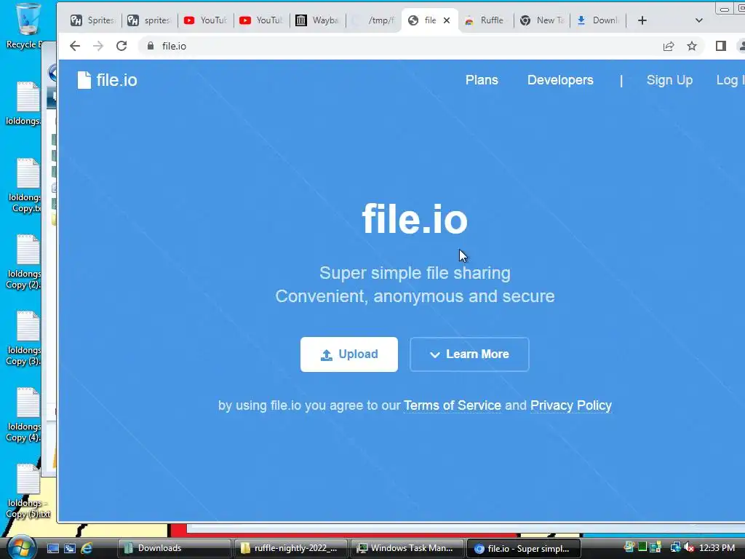Switch to the Wayback Machine tab
The width and height of the screenshot is (745, 559).
(317, 20)
